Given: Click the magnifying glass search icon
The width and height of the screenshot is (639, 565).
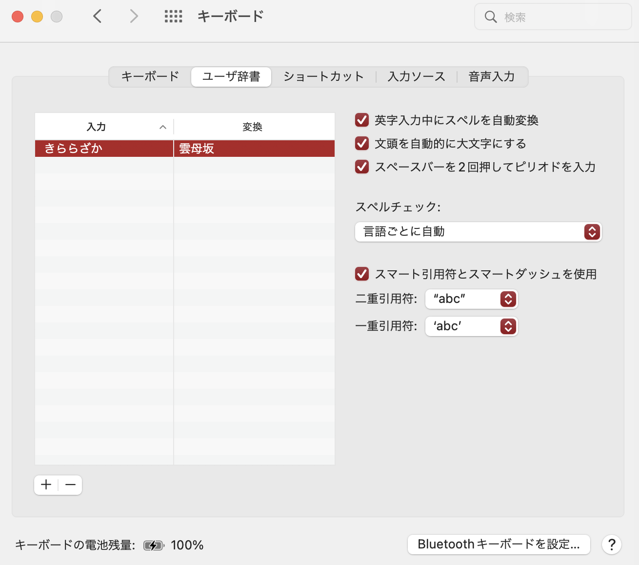Looking at the screenshot, I should pos(490,17).
